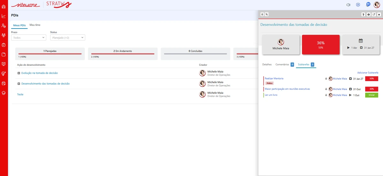Image resolution: width=383 pixels, height=176 pixels.
Task: Click the 31 Jan 27 date on Realizar Mentoria
Action: click(x=358, y=79)
